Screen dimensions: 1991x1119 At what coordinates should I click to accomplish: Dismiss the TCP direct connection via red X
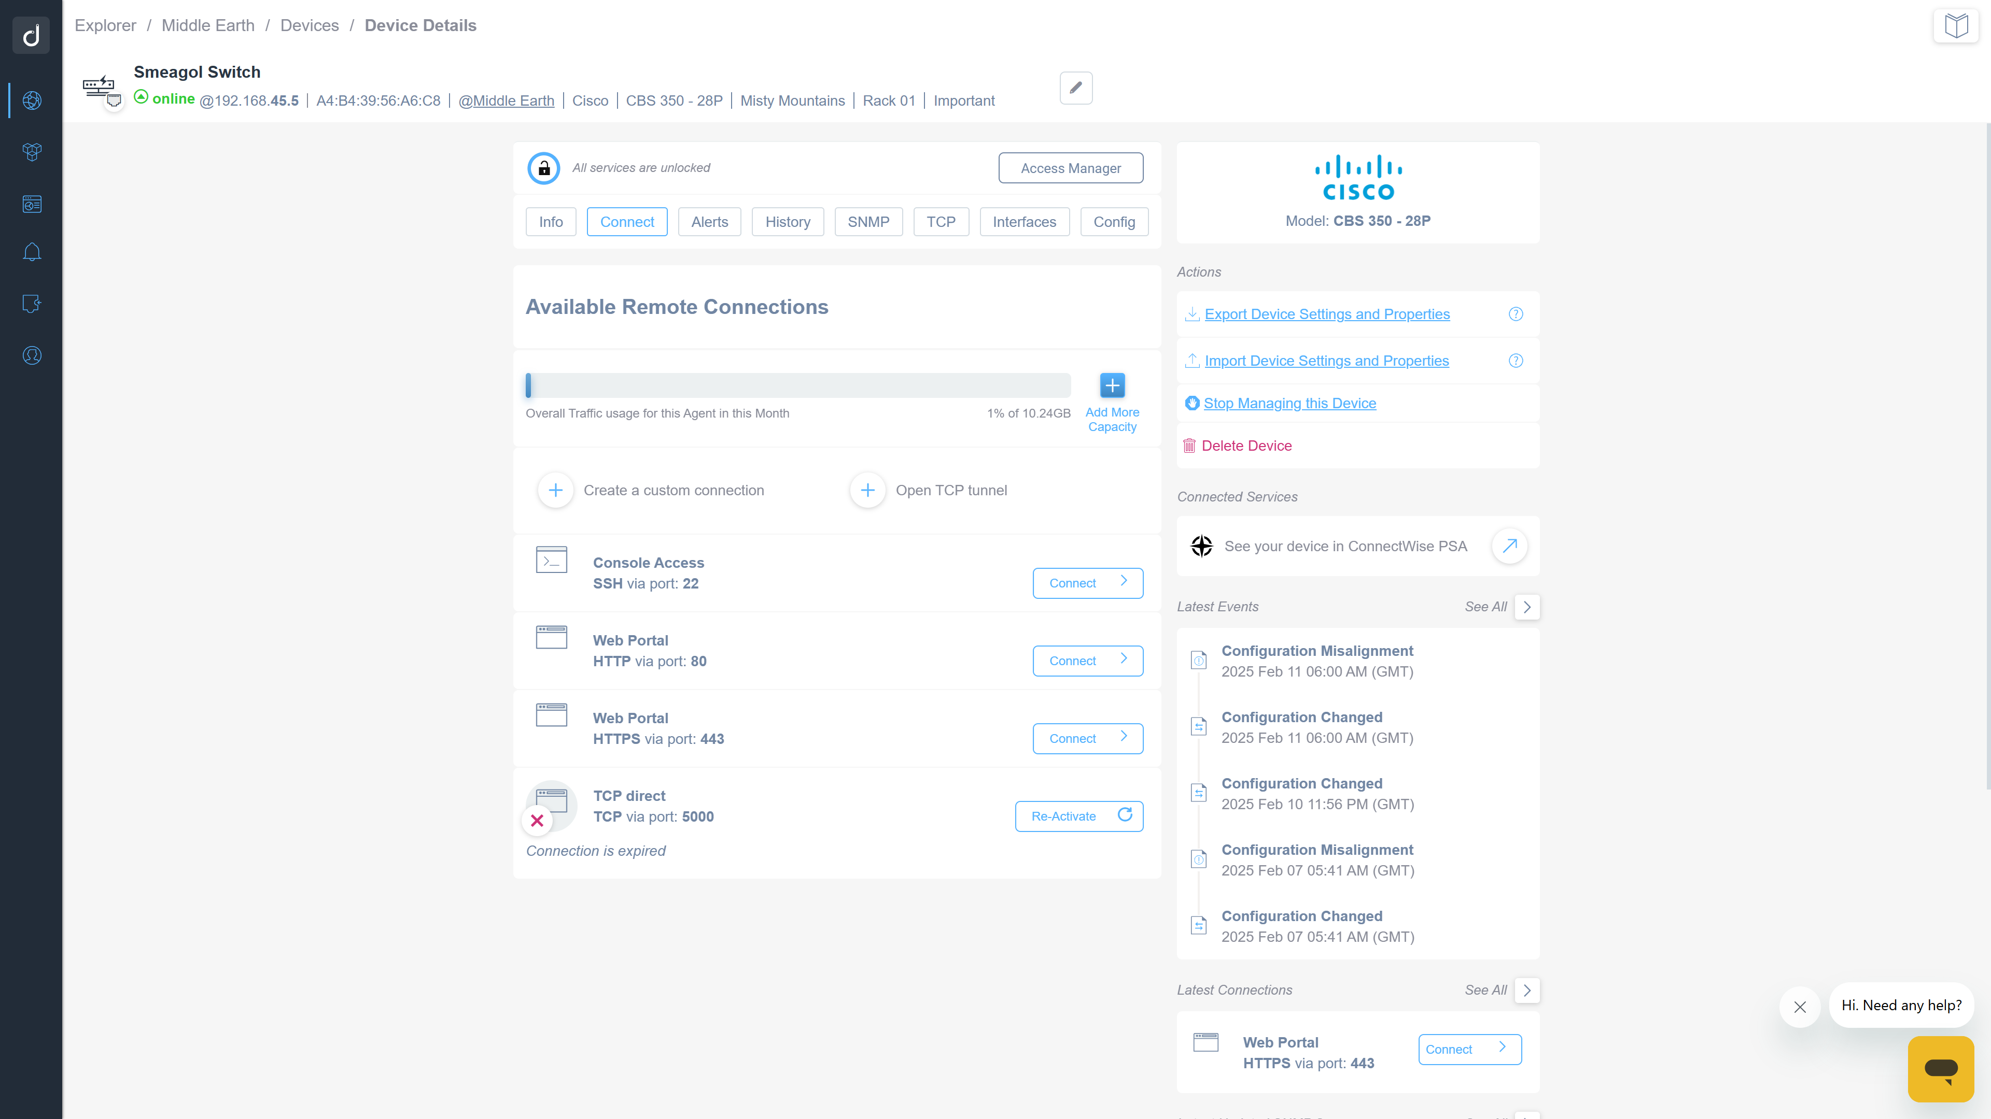tap(537, 821)
